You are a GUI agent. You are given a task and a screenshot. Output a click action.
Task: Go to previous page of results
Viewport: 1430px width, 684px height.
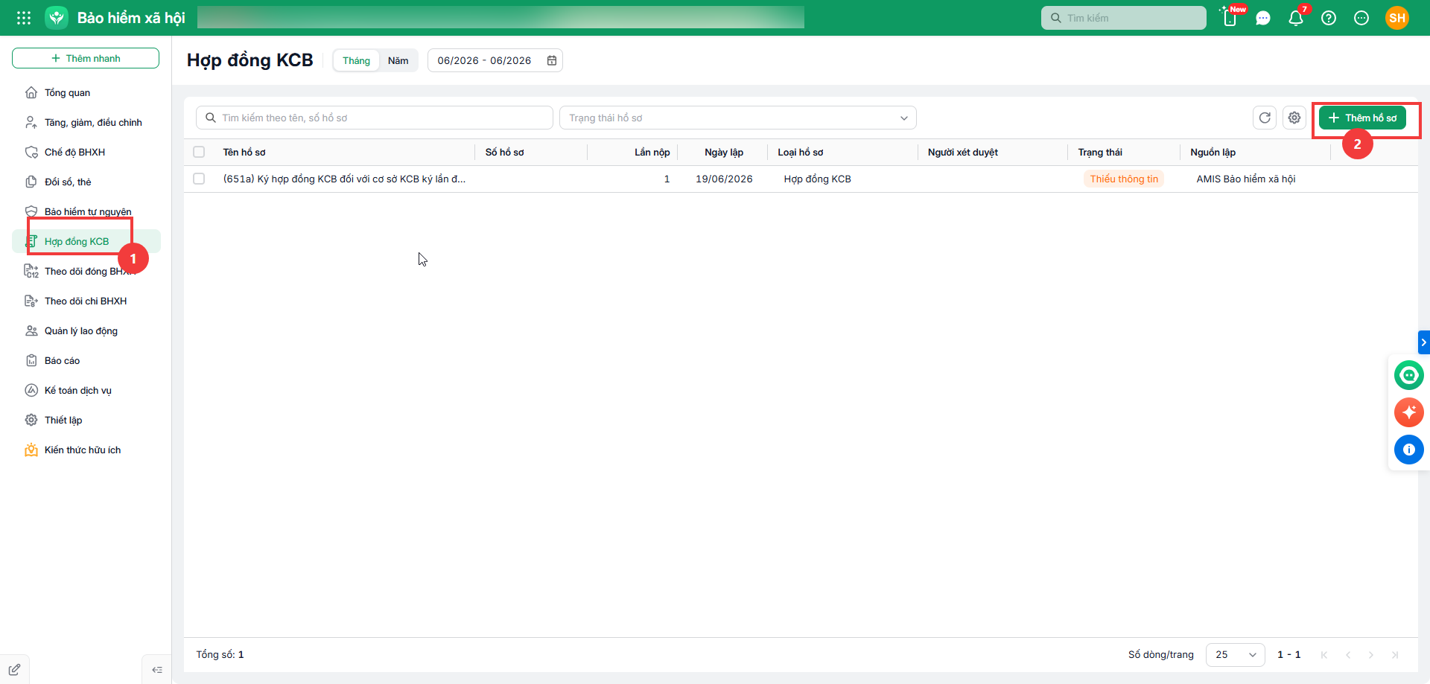[x=1348, y=655]
